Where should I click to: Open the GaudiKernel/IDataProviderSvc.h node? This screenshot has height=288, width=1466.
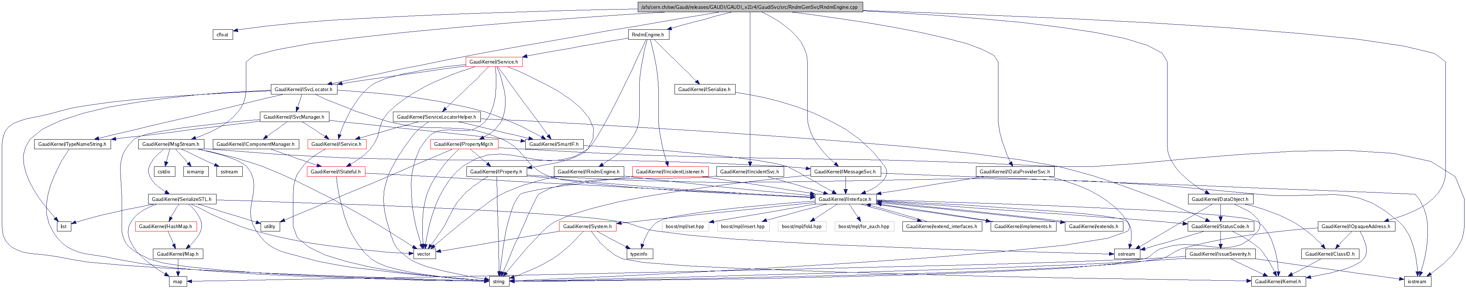[x=1015, y=172]
